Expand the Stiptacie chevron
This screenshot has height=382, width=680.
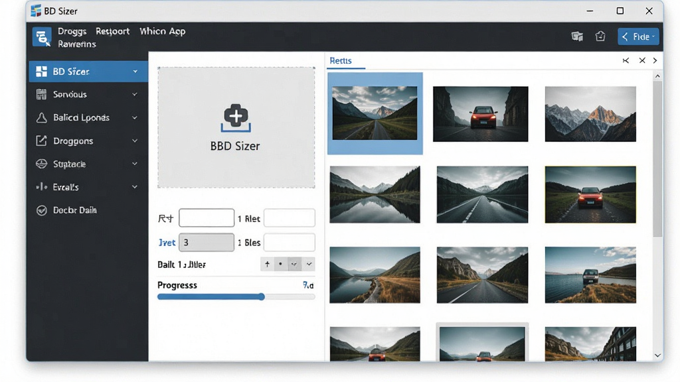pyautogui.click(x=135, y=164)
